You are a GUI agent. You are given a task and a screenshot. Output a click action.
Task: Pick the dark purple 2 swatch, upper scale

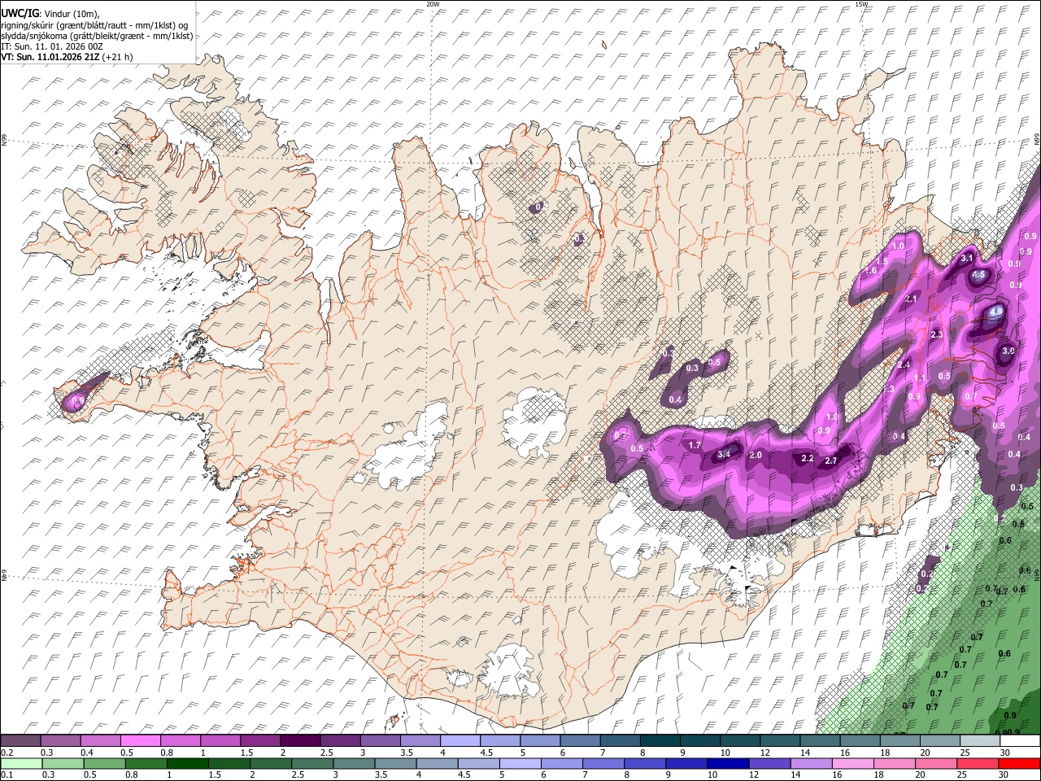[x=300, y=740]
